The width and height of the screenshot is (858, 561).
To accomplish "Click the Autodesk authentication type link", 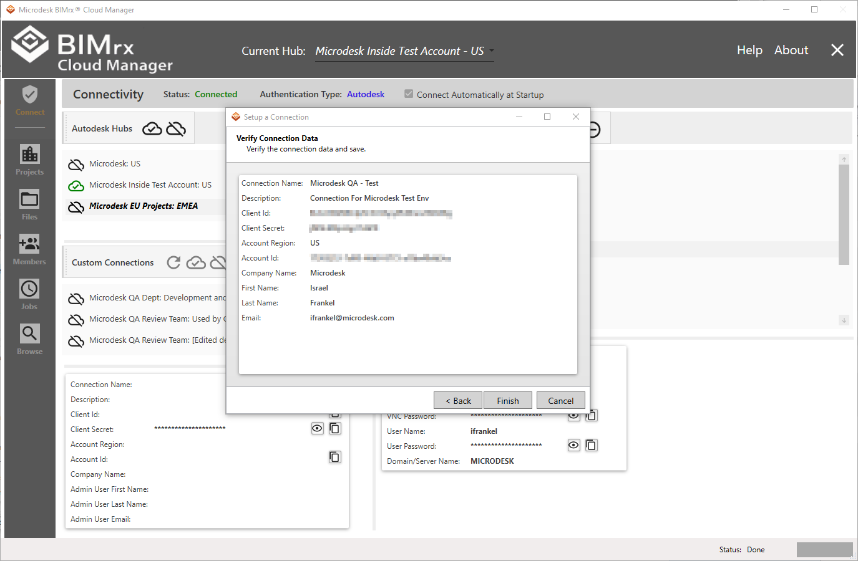I will [366, 94].
